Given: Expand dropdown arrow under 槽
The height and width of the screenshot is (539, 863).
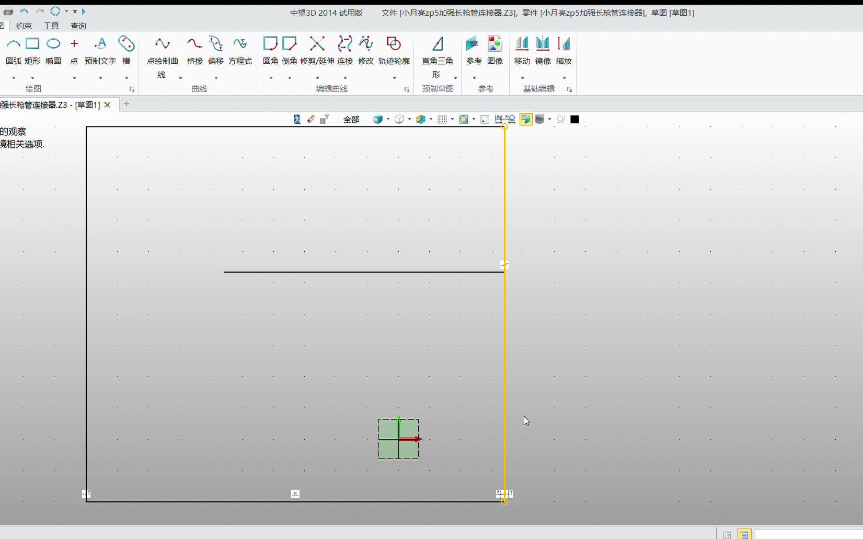Looking at the screenshot, I should (x=126, y=78).
